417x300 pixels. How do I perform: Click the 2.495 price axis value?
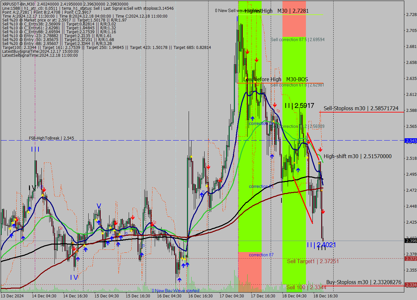411,174
